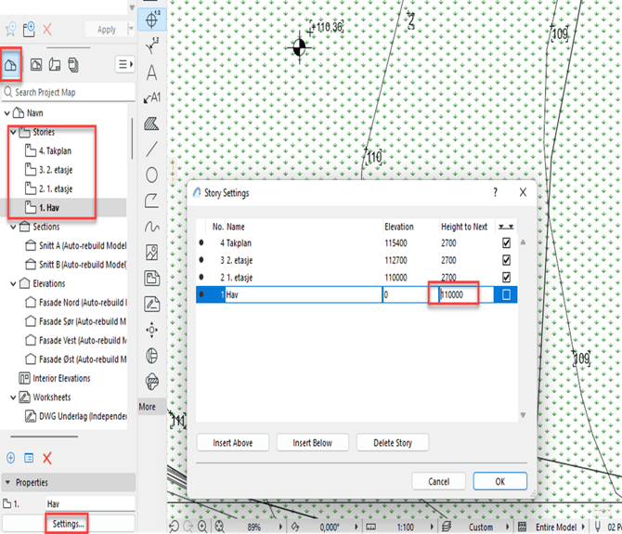This screenshot has height=534, width=622.
Task: Click the red delete X icon above Properties
Action: pos(47,458)
